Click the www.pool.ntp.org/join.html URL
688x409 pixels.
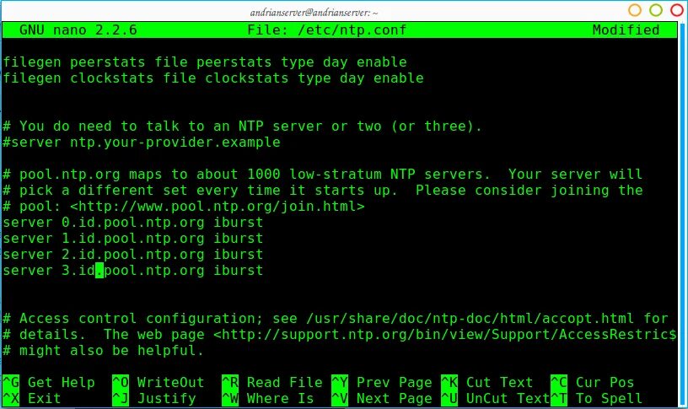click(x=218, y=207)
